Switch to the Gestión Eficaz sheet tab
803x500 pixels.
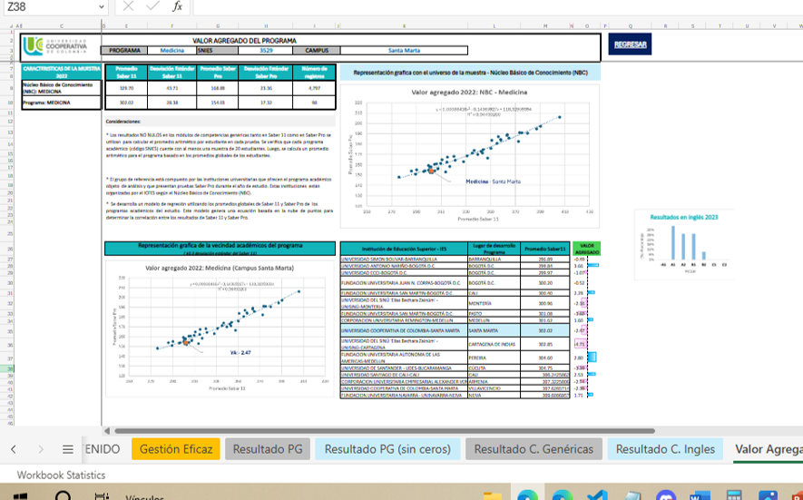click(x=176, y=449)
